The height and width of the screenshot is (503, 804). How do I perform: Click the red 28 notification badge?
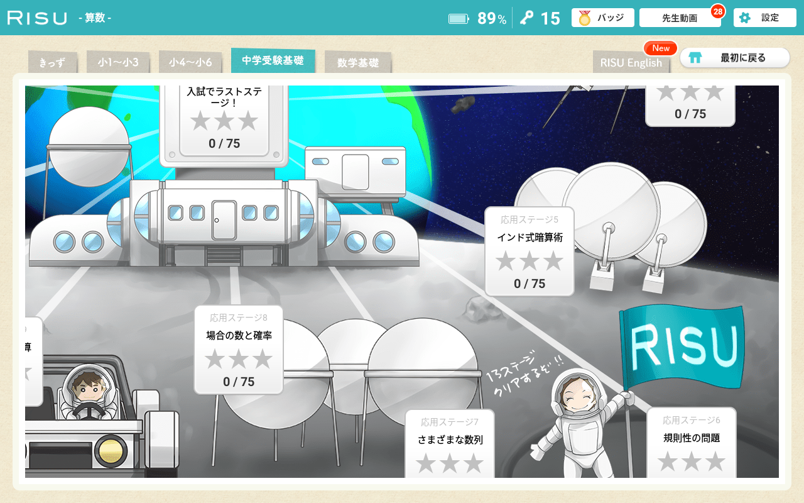click(717, 11)
